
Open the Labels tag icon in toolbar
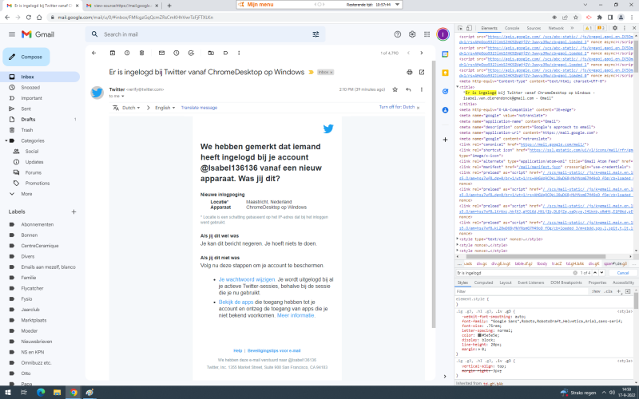click(225, 53)
